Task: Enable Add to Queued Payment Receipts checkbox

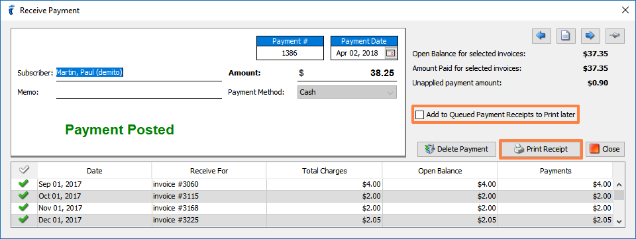Action: 420,115
